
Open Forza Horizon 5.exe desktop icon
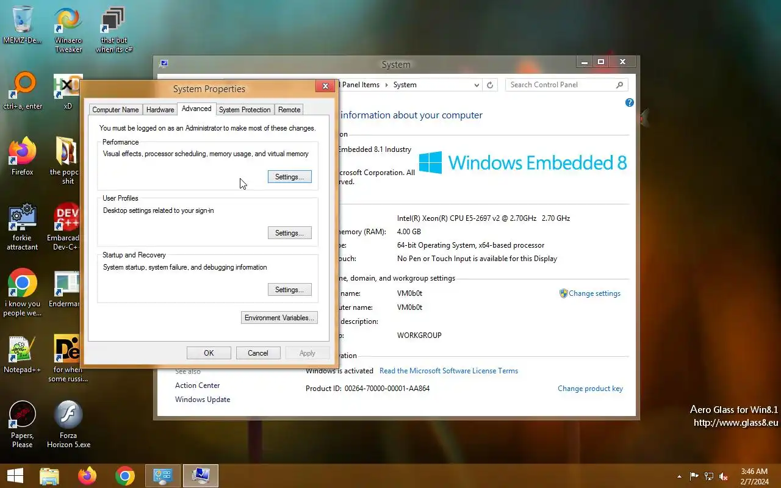coord(68,425)
